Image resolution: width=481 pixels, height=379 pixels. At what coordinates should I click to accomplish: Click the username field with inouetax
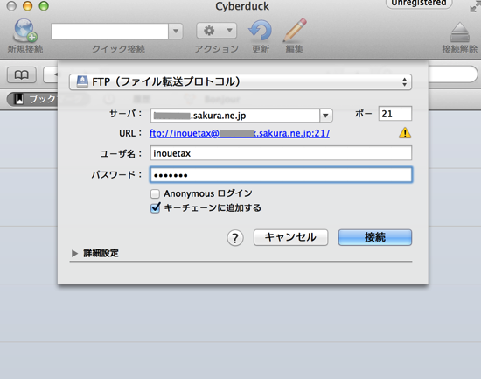281,153
